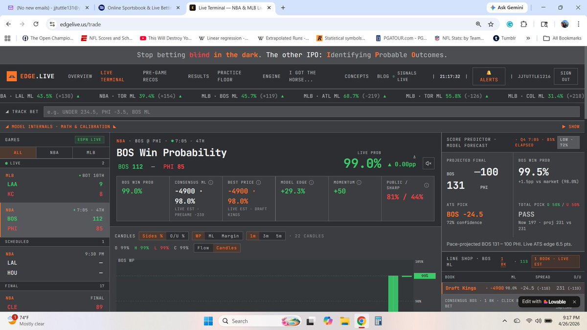The image size is (587, 330).
Task: Reload the page in Chrome
Action: pos(36,24)
